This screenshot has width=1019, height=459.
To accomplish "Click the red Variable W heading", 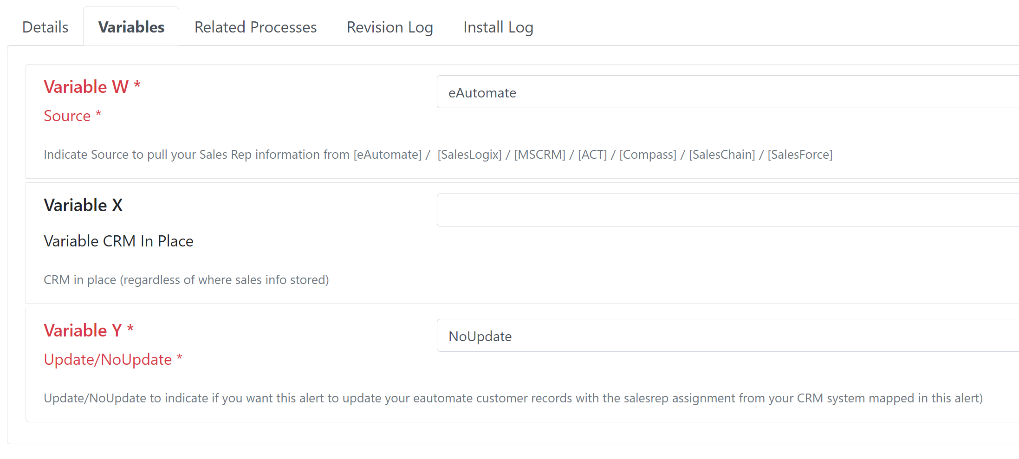I will [x=86, y=87].
